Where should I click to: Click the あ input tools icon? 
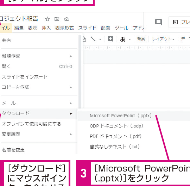pyautogui.click(x=123, y=39)
